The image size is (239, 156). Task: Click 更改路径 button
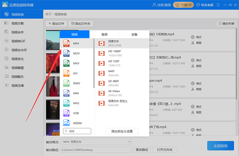tap(142, 150)
